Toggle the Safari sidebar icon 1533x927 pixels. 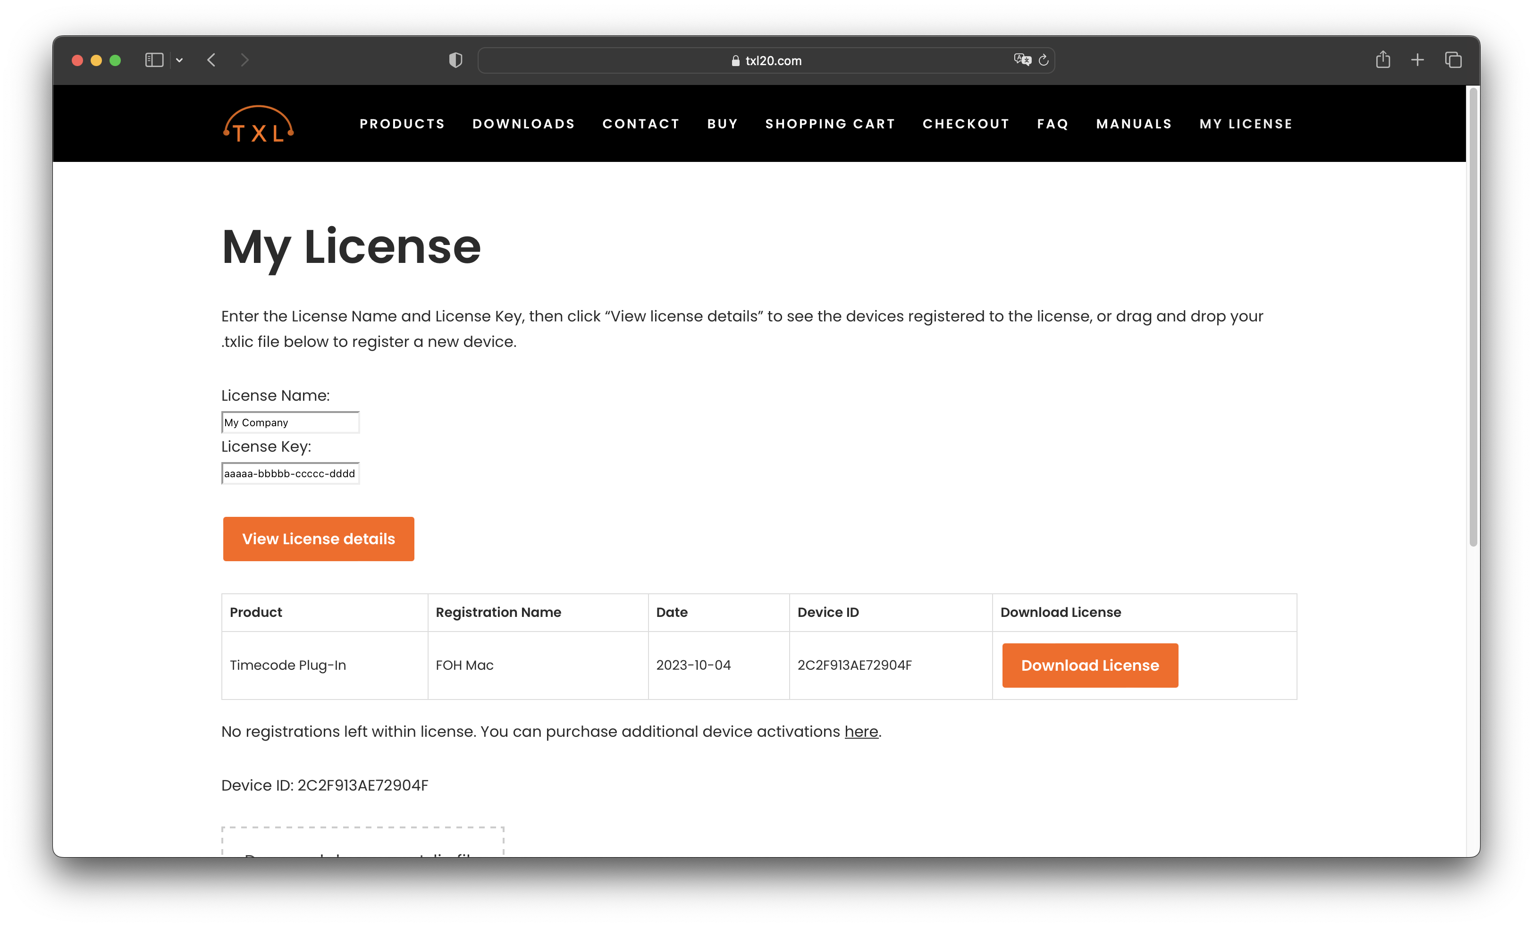click(x=154, y=60)
